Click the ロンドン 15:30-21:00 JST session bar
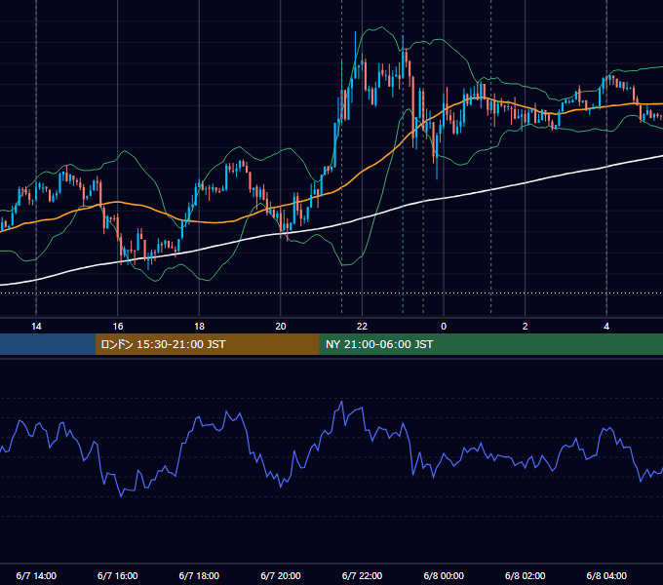663x585 pixels. pyautogui.click(x=207, y=344)
